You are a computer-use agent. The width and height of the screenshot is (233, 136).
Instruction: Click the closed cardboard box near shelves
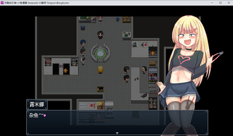pos(153,63)
